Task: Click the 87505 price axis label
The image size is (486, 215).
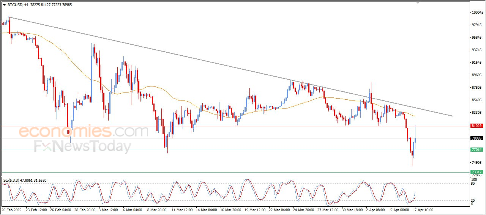Action: [x=477, y=88]
